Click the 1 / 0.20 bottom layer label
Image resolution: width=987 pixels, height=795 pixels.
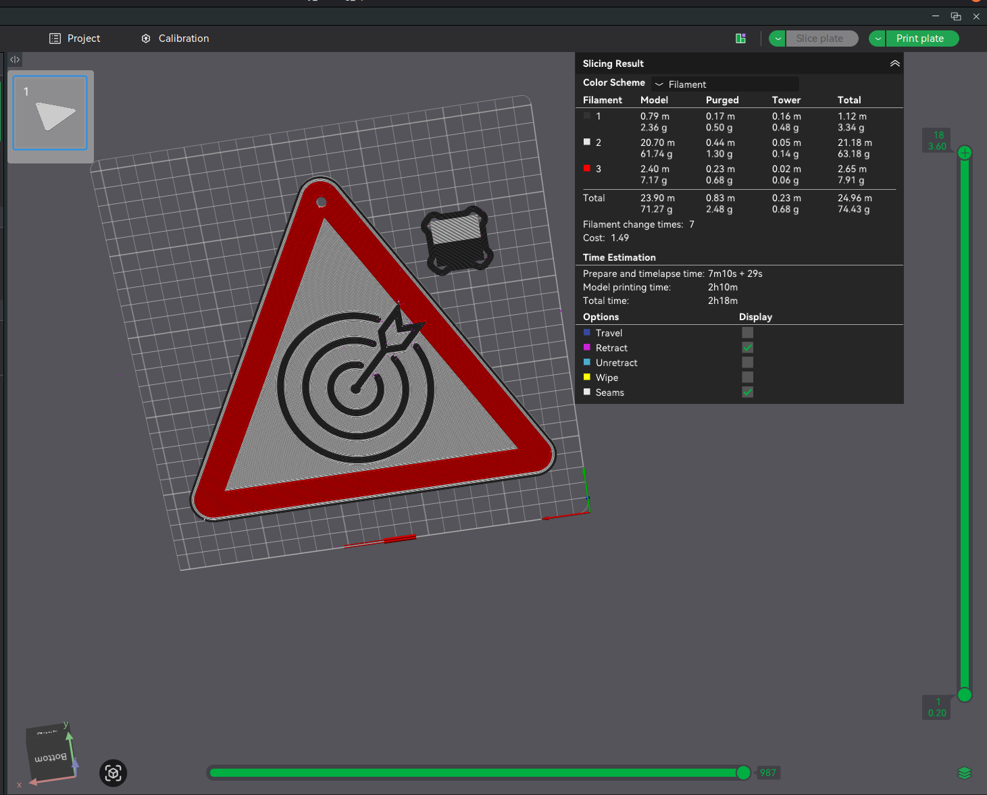click(937, 707)
